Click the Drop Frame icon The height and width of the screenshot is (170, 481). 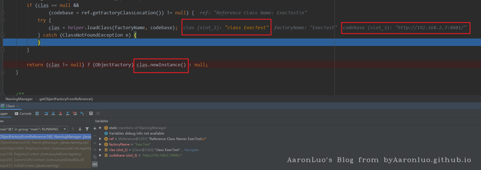75,113
